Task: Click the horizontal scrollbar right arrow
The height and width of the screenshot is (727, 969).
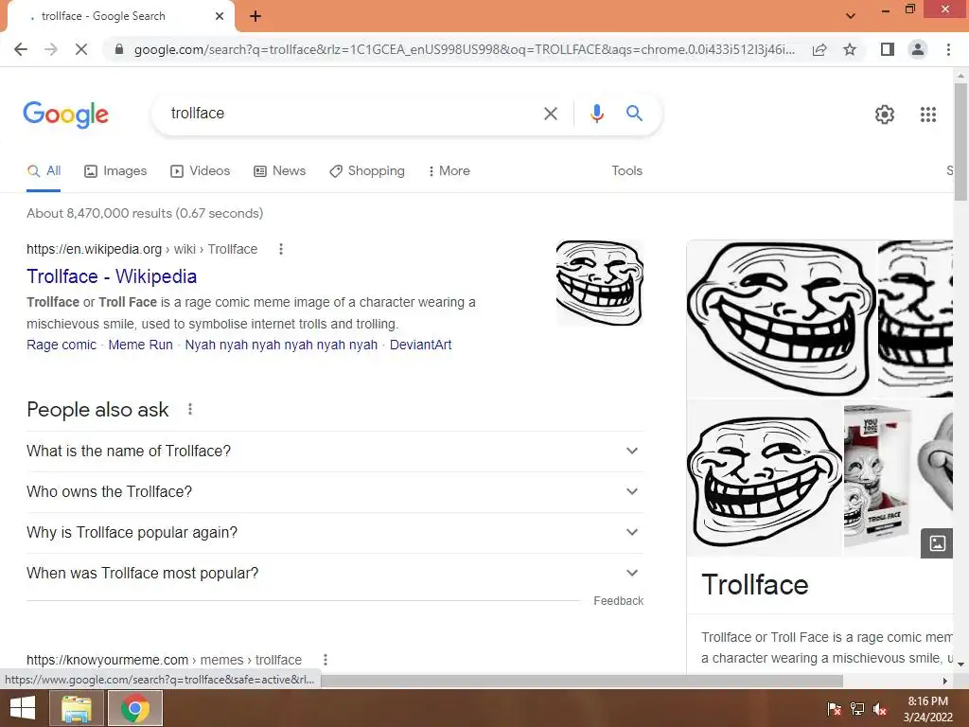Action: tap(945, 681)
